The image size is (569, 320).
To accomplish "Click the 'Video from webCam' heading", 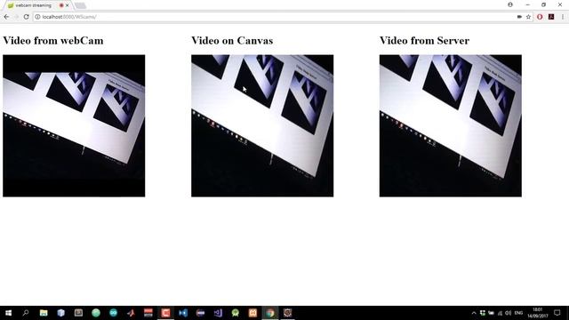I will tap(53, 41).
